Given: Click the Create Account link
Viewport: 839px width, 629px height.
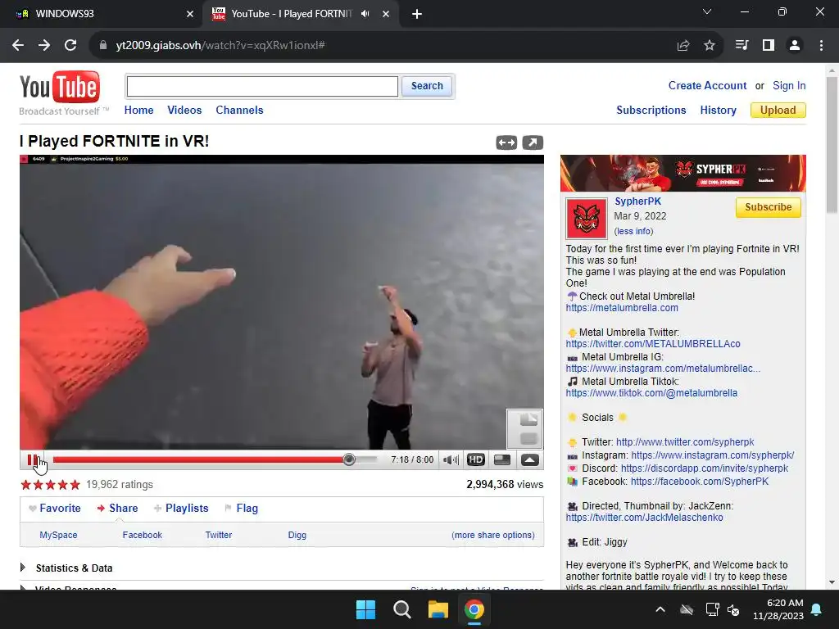Looking at the screenshot, I should pos(707,85).
